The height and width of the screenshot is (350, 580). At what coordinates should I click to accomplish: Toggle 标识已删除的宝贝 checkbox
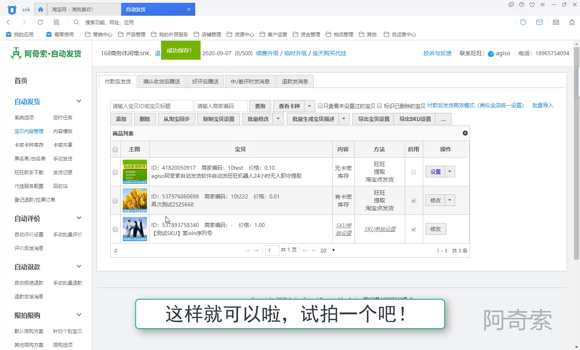379,106
